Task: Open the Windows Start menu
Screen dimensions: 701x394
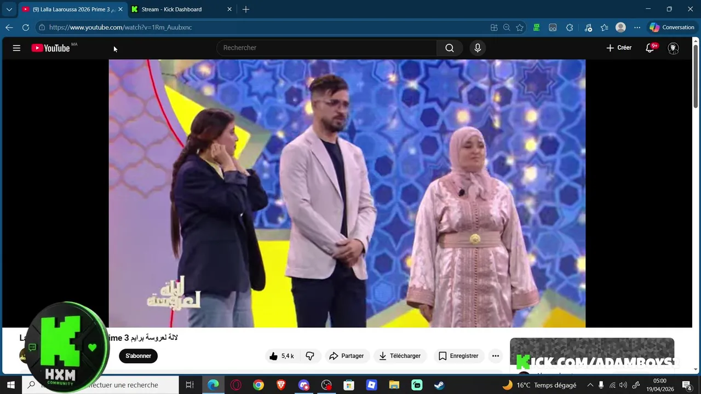Action: pyautogui.click(x=10, y=385)
